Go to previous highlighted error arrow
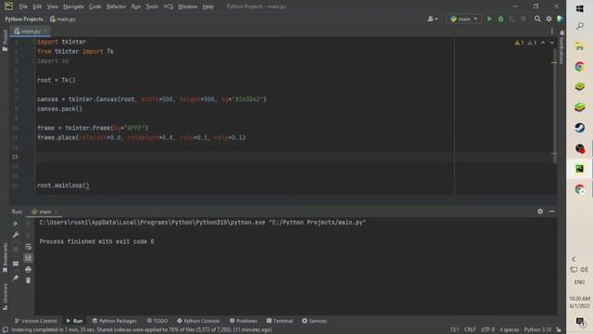The width and height of the screenshot is (593, 334). click(x=543, y=43)
